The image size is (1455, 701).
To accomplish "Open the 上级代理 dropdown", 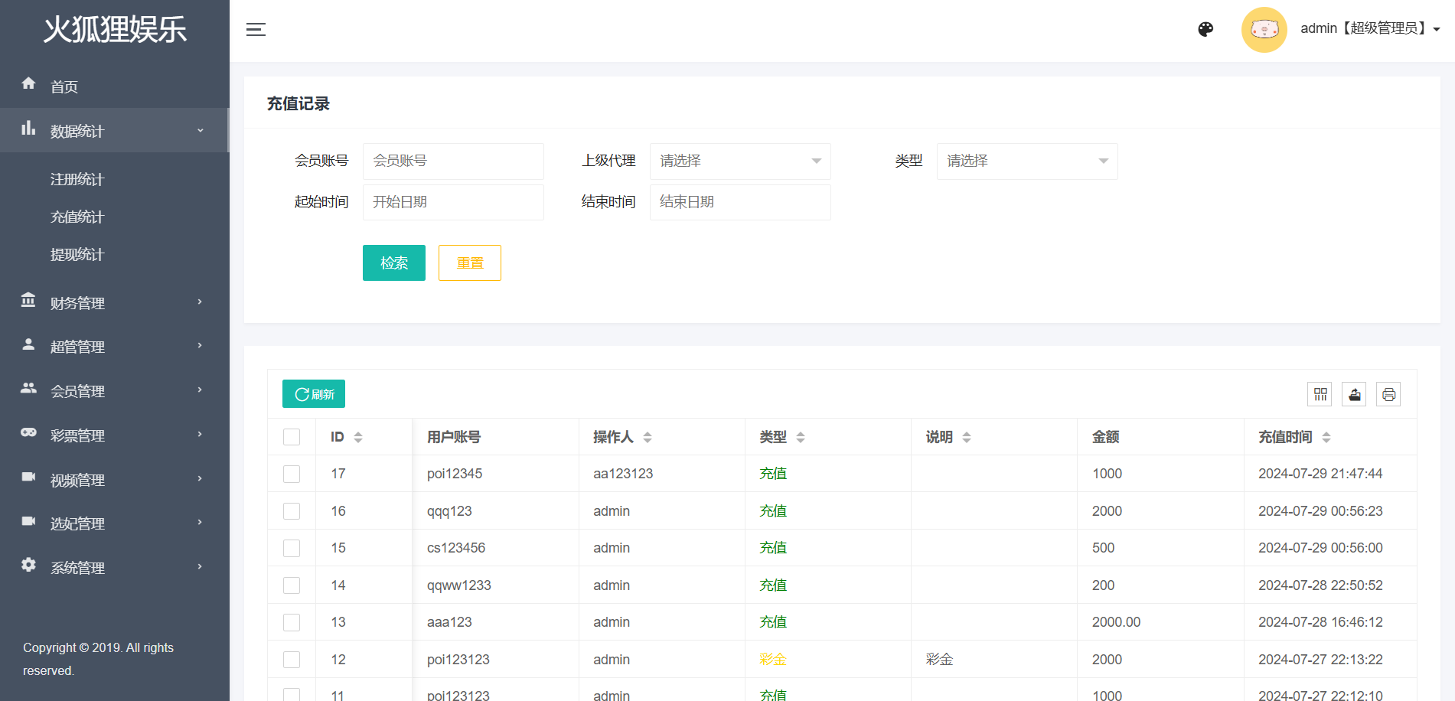I will 739,161.
